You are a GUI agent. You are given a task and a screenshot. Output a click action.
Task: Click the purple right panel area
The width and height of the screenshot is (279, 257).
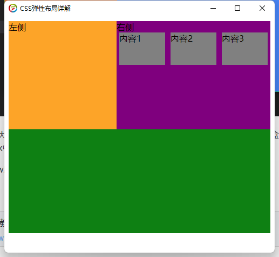193,97
